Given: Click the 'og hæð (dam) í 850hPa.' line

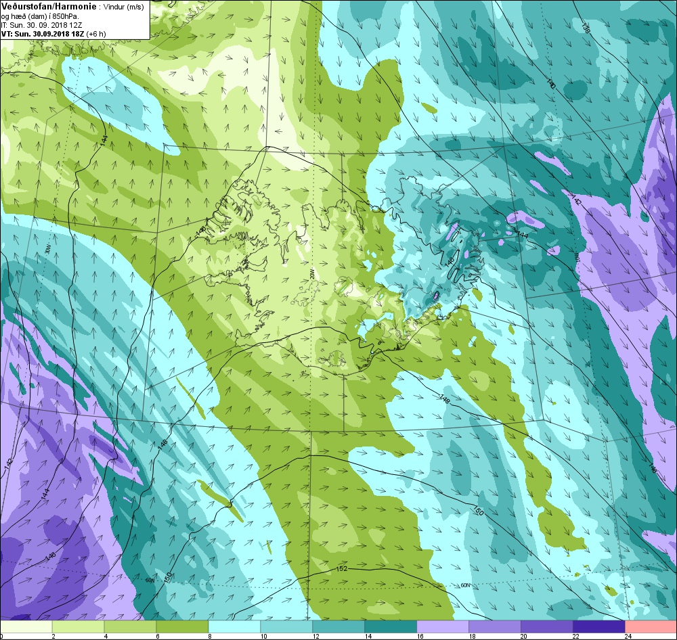Looking at the screenshot, I should [40, 16].
